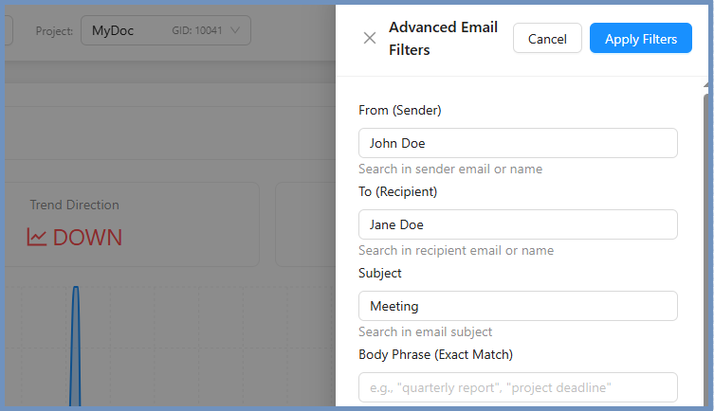Click the Apply Filters button
Viewport: 714px width, 411px height.
(x=640, y=39)
